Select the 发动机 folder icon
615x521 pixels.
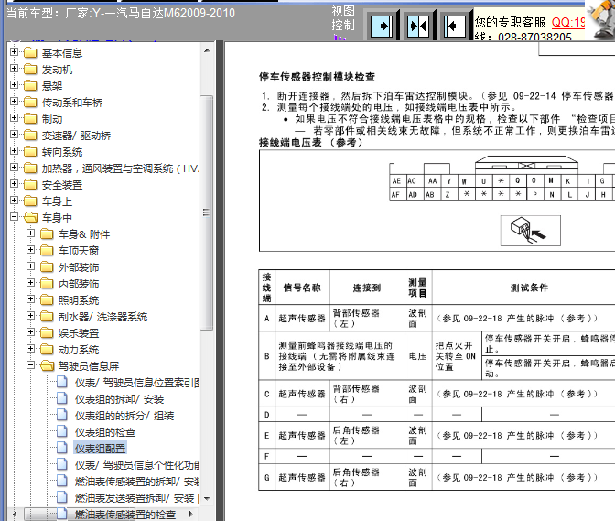tap(30, 69)
